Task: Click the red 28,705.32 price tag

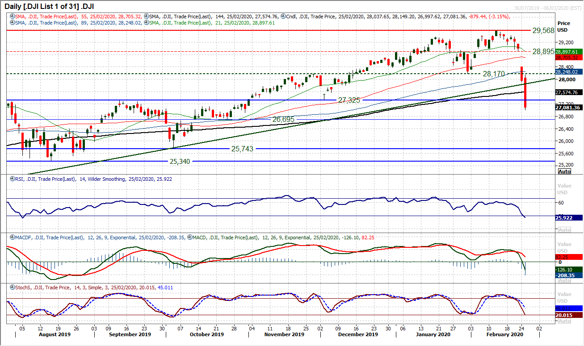Action: (569, 58)
